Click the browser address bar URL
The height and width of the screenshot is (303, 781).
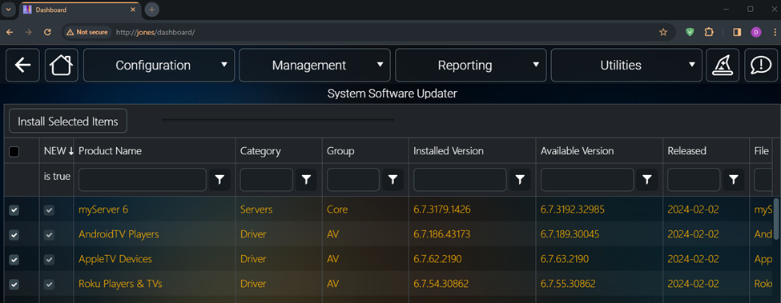click(x=155, y=32)
